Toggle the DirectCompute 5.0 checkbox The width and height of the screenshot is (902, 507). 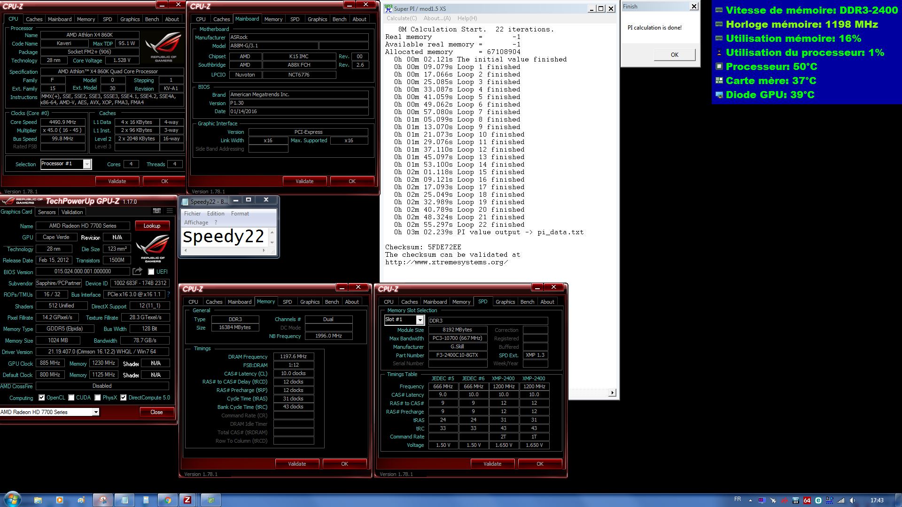point(123,398)
